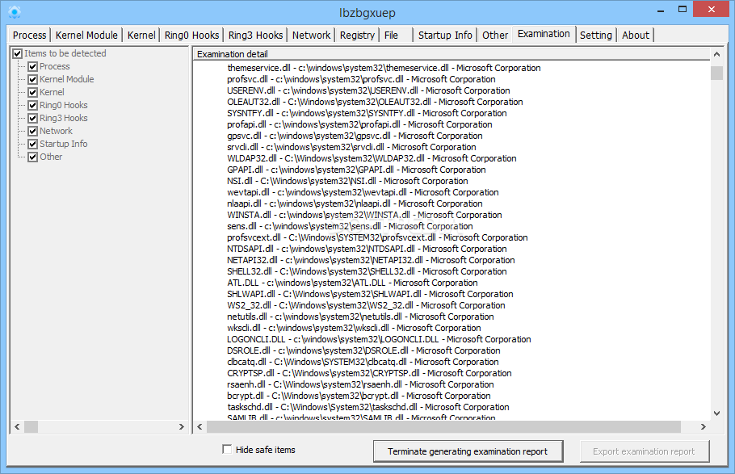Open the Kernel tab
Screen dimensions: 735x474
pos(141,36)
